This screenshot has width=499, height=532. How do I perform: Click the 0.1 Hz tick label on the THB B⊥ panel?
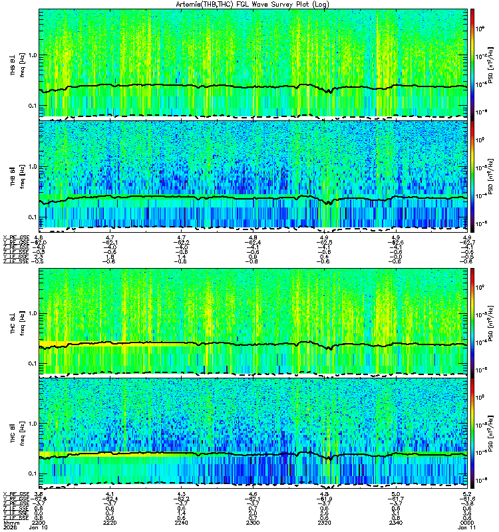tap(33, 106)
